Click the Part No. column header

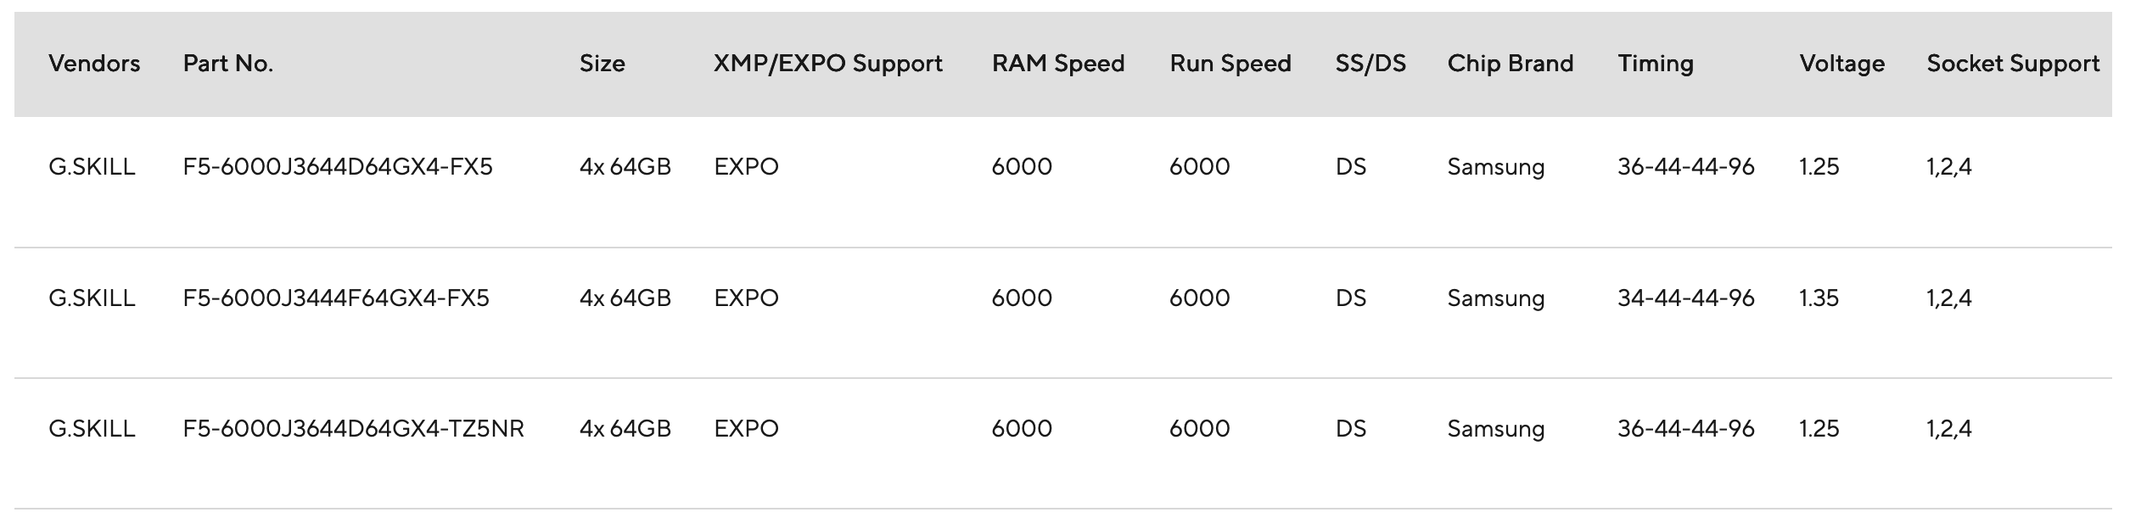click(227, 64)
